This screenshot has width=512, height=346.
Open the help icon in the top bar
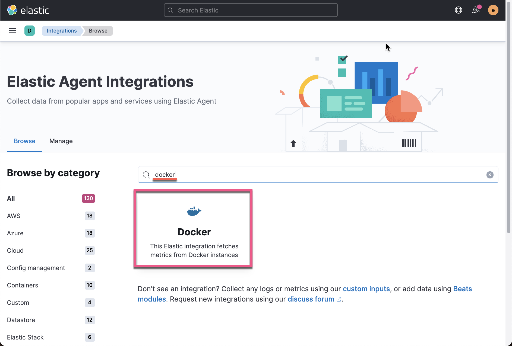point(458,10)
